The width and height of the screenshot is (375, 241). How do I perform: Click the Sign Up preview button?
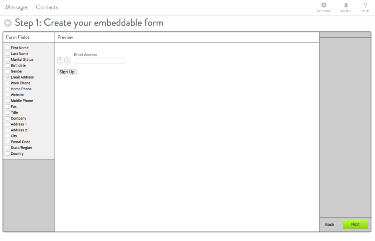67,72
